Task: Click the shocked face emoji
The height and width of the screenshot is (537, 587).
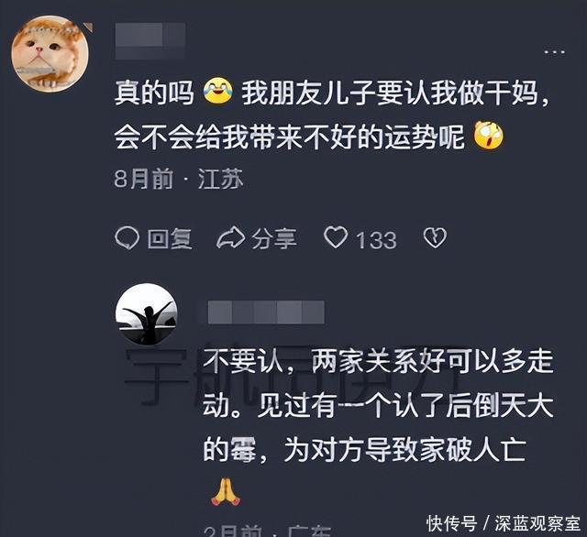Action: click(489, 136)
